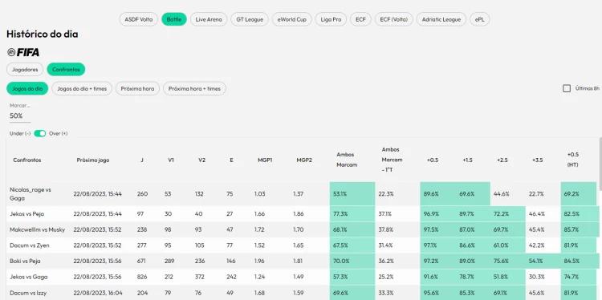Click the 53.1% Ambos Marcam cell
The height and width of the screenshot is (300, 602).
point(352,194)
